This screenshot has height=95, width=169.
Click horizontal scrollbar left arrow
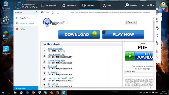[42, 88]
